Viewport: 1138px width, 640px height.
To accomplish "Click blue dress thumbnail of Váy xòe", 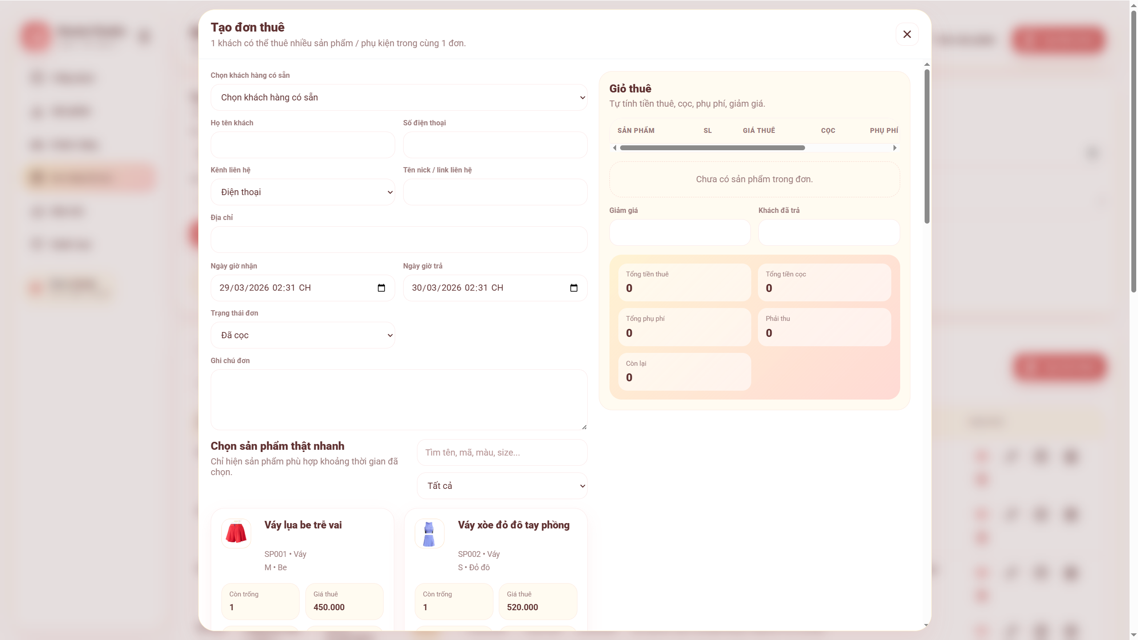I will coord(429,533).
